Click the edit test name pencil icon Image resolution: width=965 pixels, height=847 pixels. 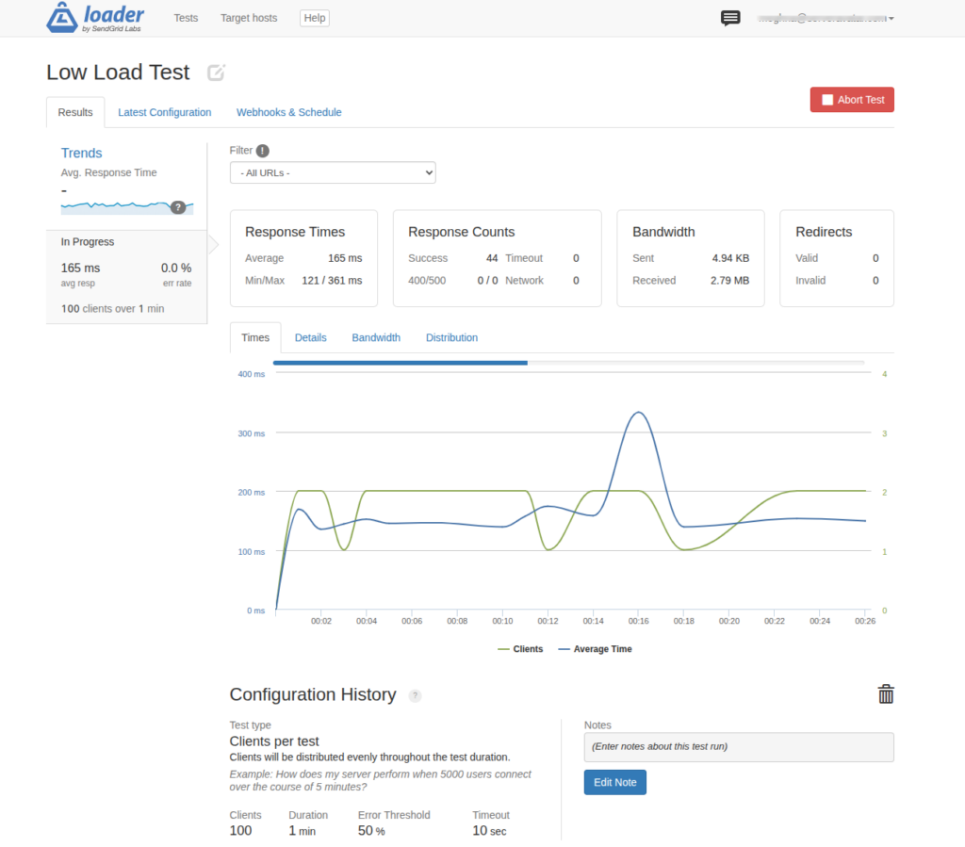[x=216, y=73]
